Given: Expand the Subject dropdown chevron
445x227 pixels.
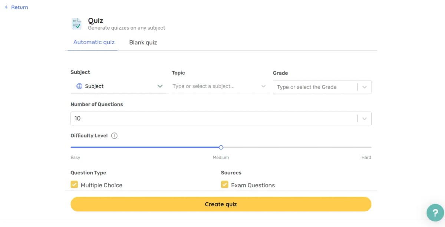Looking at the screenshot, I should [x=160, y=86].
